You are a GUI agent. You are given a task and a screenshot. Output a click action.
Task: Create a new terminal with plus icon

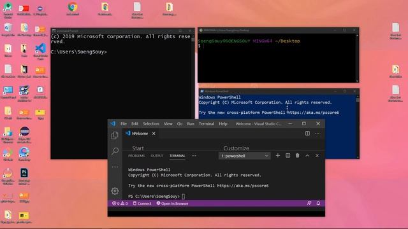(278, 155)
